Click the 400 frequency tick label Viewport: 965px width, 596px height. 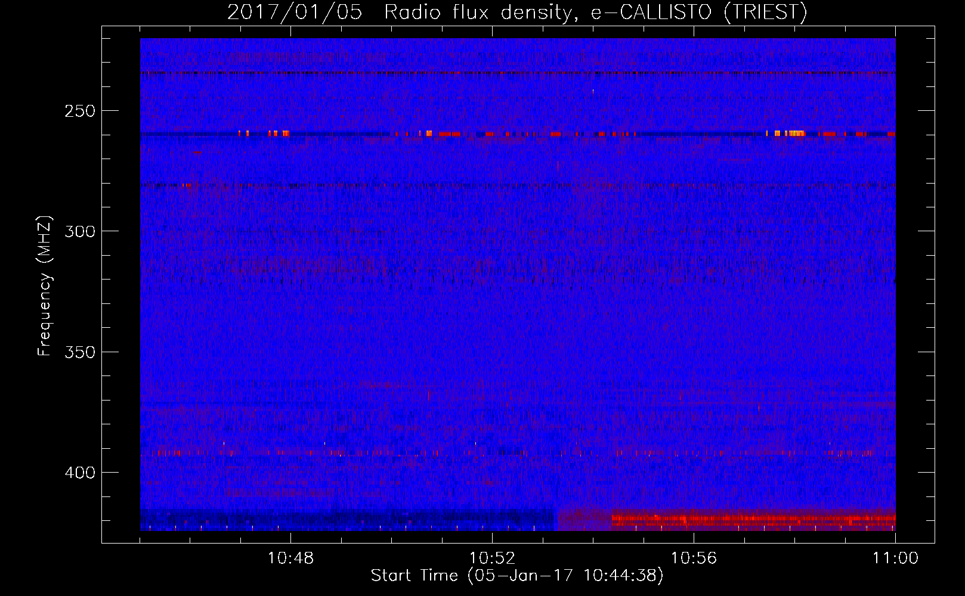point(80,473)
